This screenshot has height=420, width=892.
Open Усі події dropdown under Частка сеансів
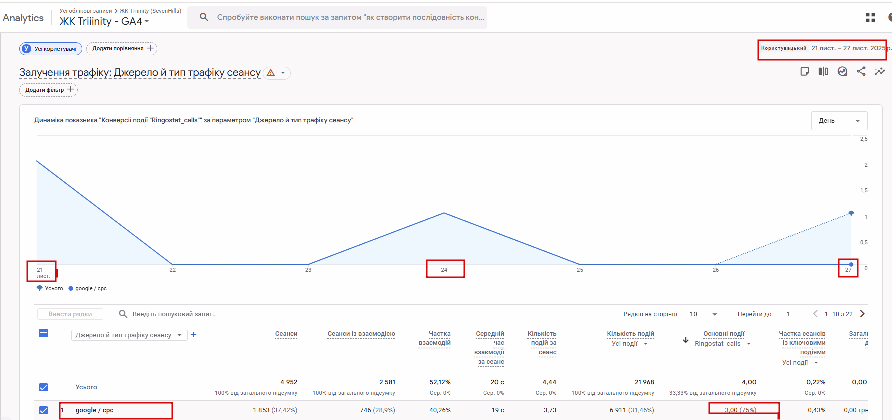pyautogui.click(x=800, y=363)
